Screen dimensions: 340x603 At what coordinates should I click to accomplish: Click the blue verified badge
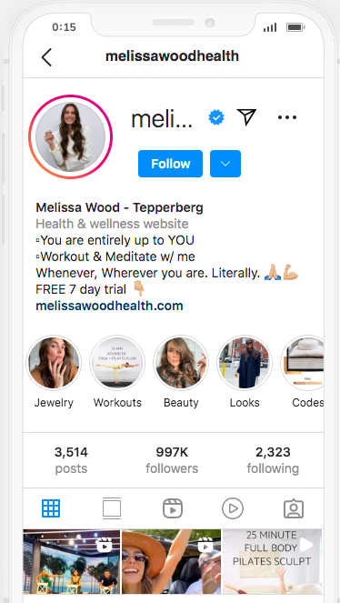[216, 117]
